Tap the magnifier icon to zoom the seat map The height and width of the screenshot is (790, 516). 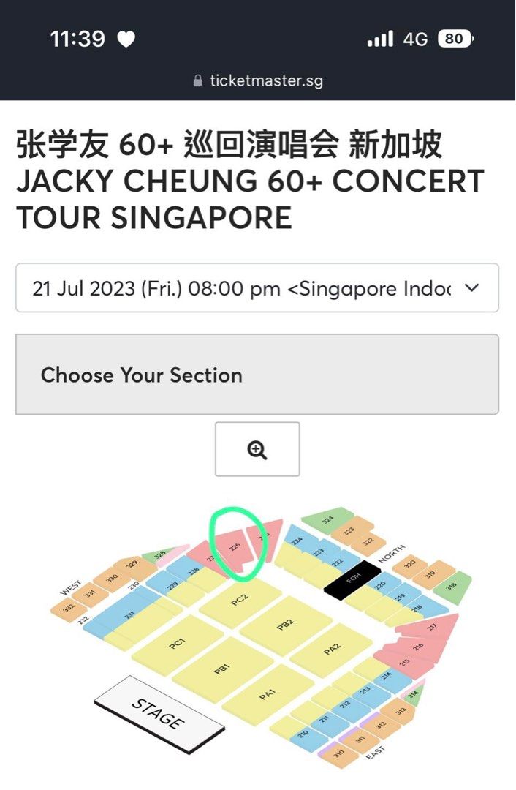point(257,449)
